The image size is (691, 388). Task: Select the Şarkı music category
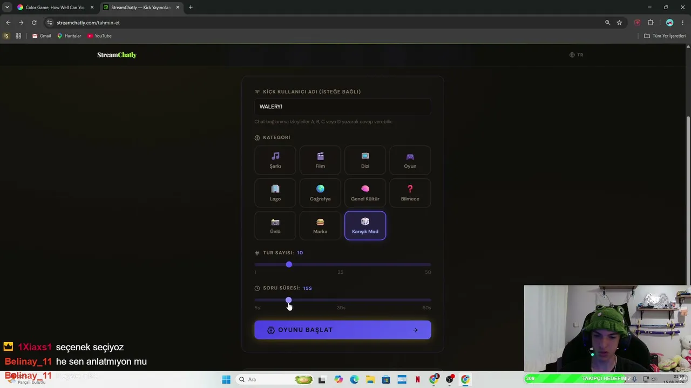coord(275,160)
